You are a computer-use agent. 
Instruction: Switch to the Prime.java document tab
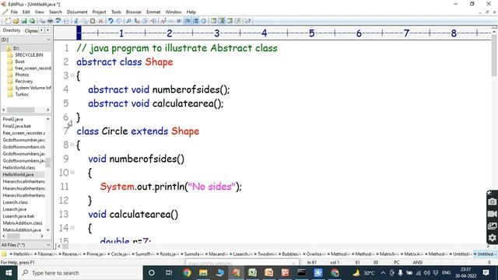96,254
